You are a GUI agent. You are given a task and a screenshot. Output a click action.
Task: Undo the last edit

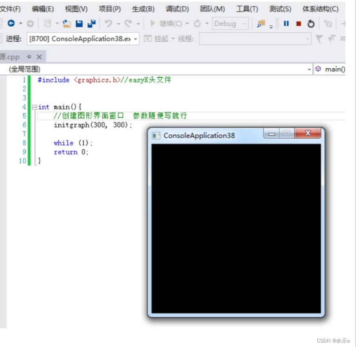108,23
